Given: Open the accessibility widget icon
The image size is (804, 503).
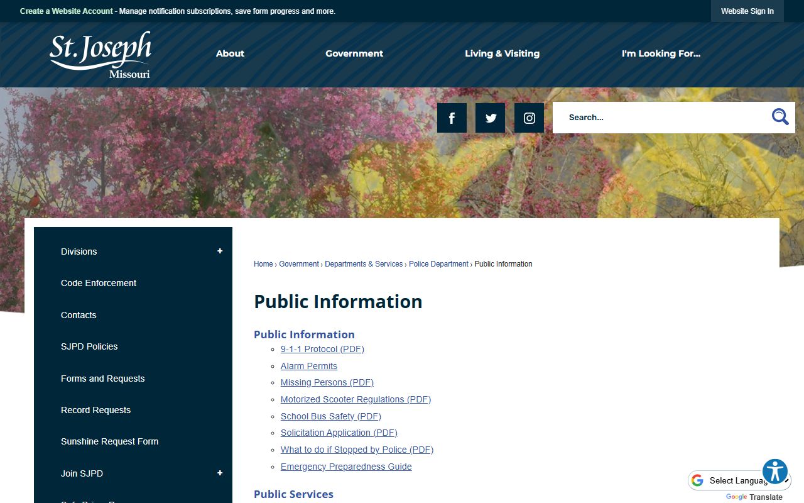Looking at the screenshot, I should tap(775, 472).
